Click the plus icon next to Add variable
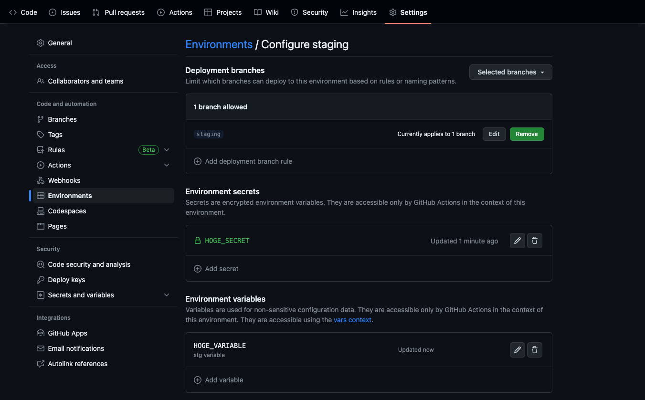 point(198,379)
